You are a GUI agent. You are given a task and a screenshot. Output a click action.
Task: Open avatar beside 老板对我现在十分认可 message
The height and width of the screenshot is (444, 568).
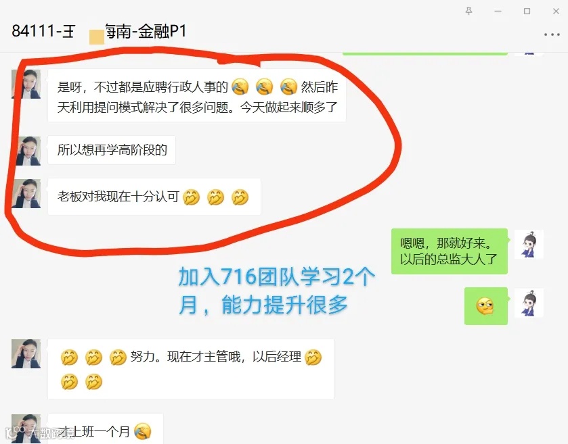coord(26,193)
